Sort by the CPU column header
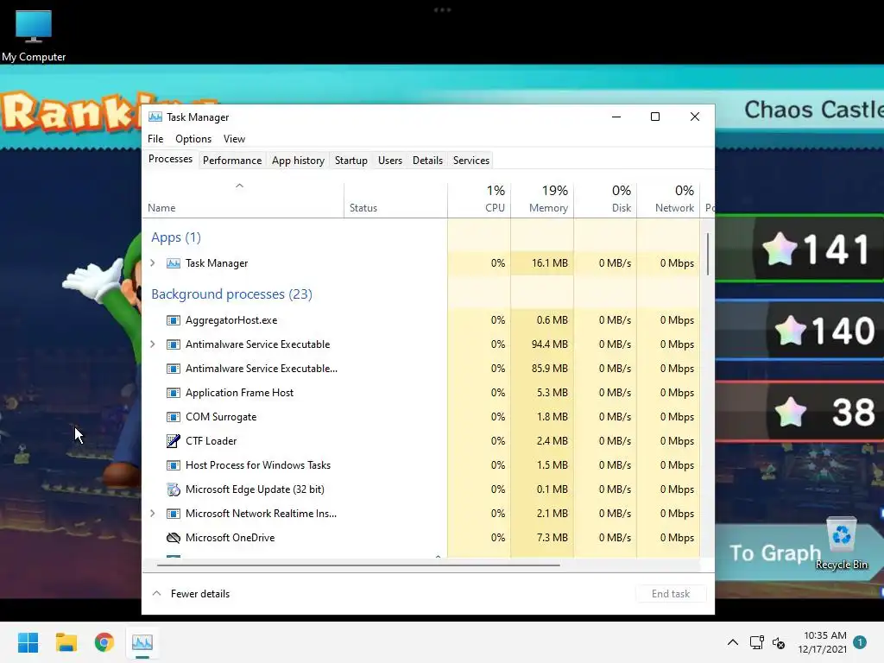The width and height of the screenshot is (884, 663). tap(479, 200)
